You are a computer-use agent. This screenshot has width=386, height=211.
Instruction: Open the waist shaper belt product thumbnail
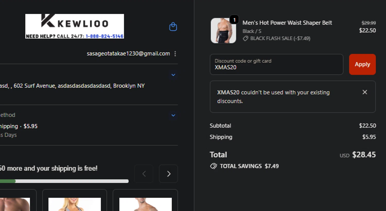[223, 31]
